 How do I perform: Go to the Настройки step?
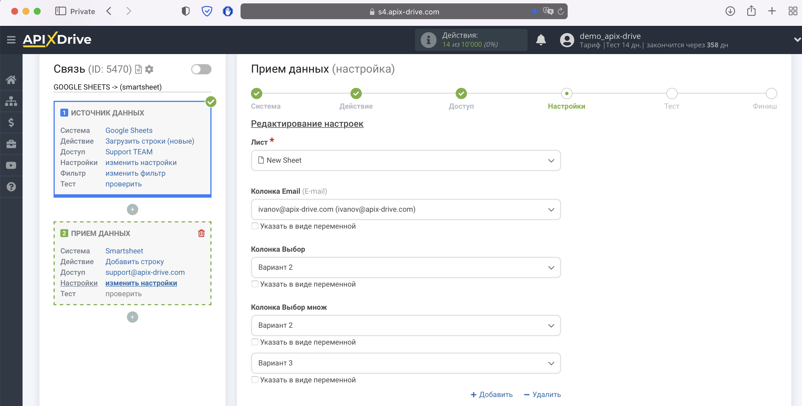click(567, 93)
